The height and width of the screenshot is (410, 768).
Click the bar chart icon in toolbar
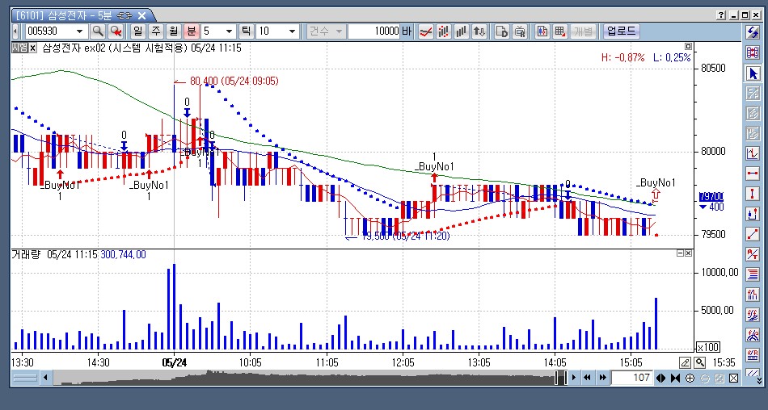tap(462, 31)
